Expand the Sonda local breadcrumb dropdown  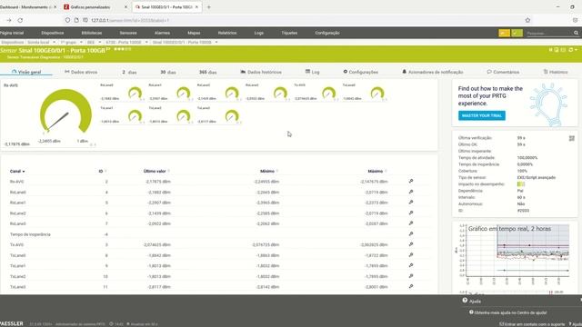[x=55, y=43]
